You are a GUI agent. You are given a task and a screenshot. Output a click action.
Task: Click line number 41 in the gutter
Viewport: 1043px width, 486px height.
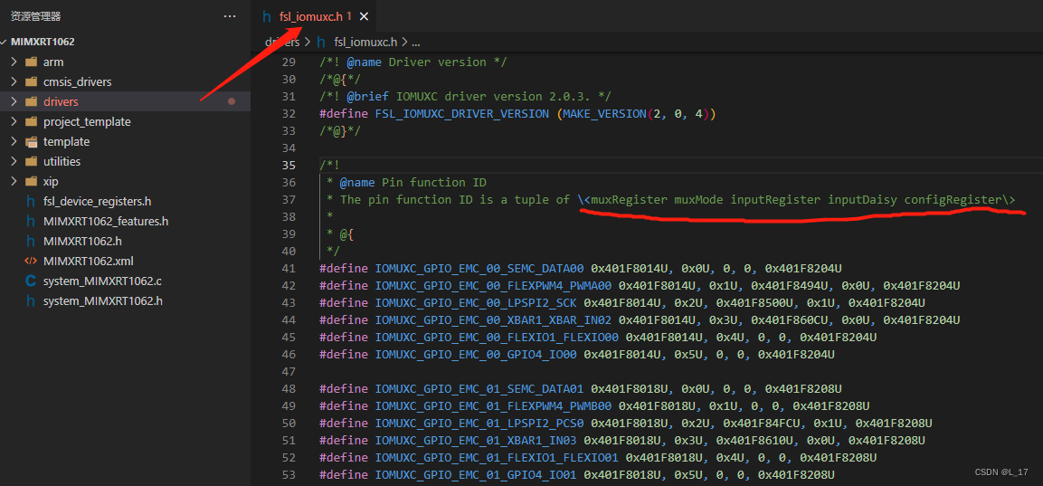(x=288, y=268)
